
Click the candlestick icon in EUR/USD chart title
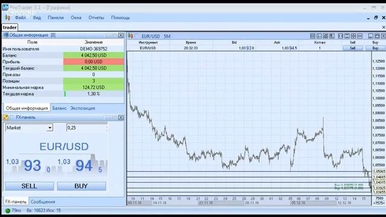[130, 36]
